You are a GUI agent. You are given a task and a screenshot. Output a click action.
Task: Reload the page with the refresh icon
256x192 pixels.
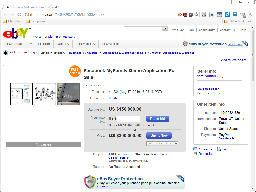point(19,15)
